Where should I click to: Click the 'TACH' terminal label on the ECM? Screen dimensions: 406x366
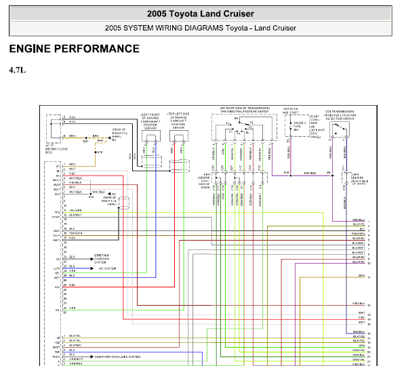coord(56,357)
